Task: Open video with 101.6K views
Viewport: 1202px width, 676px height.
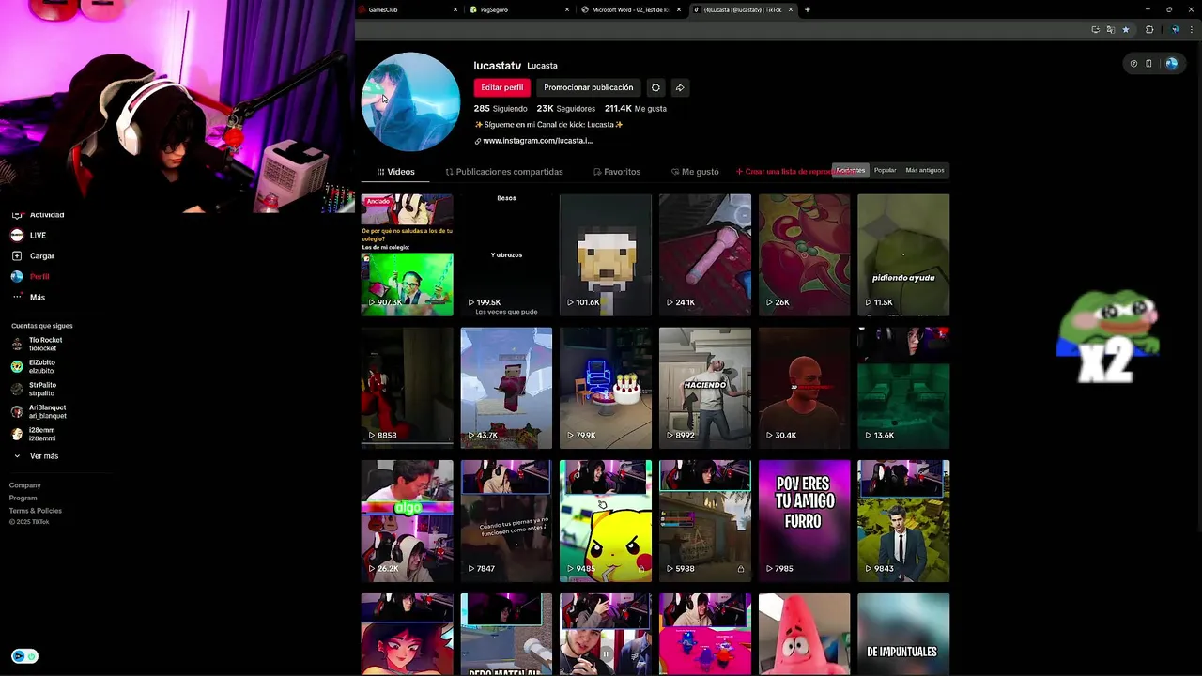Action: [x=606, y=254]
